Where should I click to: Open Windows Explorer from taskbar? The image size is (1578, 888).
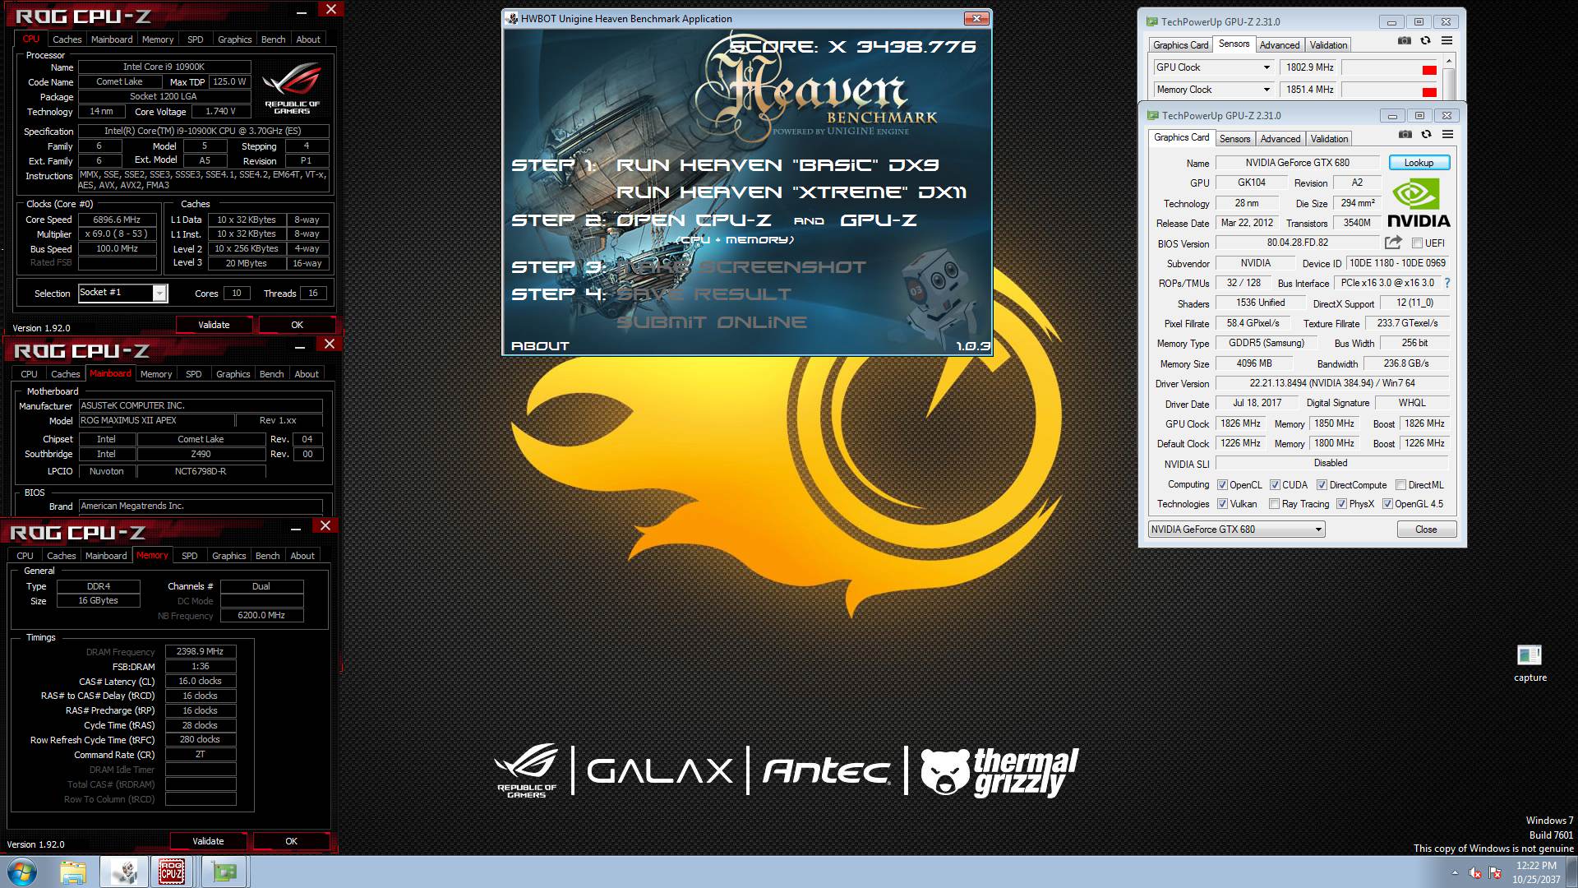tap(73, 872)
